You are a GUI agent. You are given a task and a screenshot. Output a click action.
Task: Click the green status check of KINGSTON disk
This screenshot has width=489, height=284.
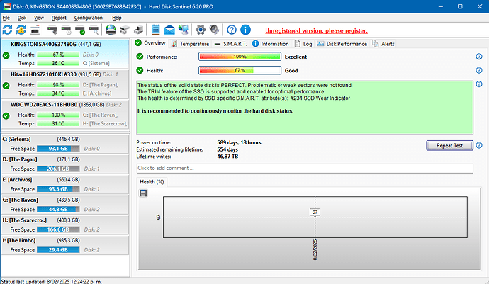6,55
